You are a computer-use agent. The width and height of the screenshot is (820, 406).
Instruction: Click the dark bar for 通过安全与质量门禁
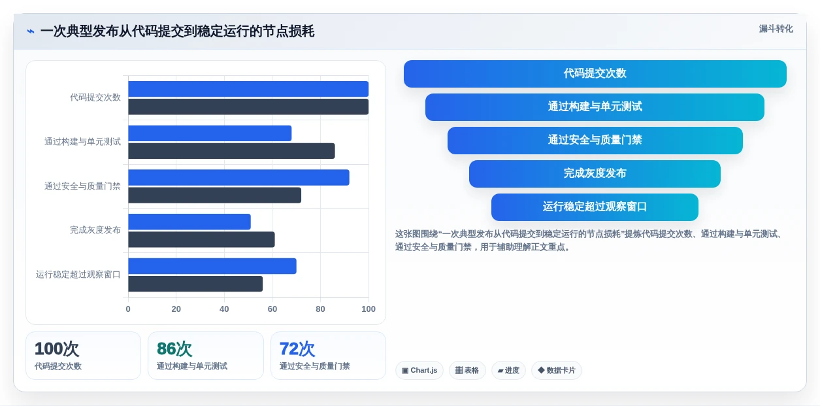[214, 195]
